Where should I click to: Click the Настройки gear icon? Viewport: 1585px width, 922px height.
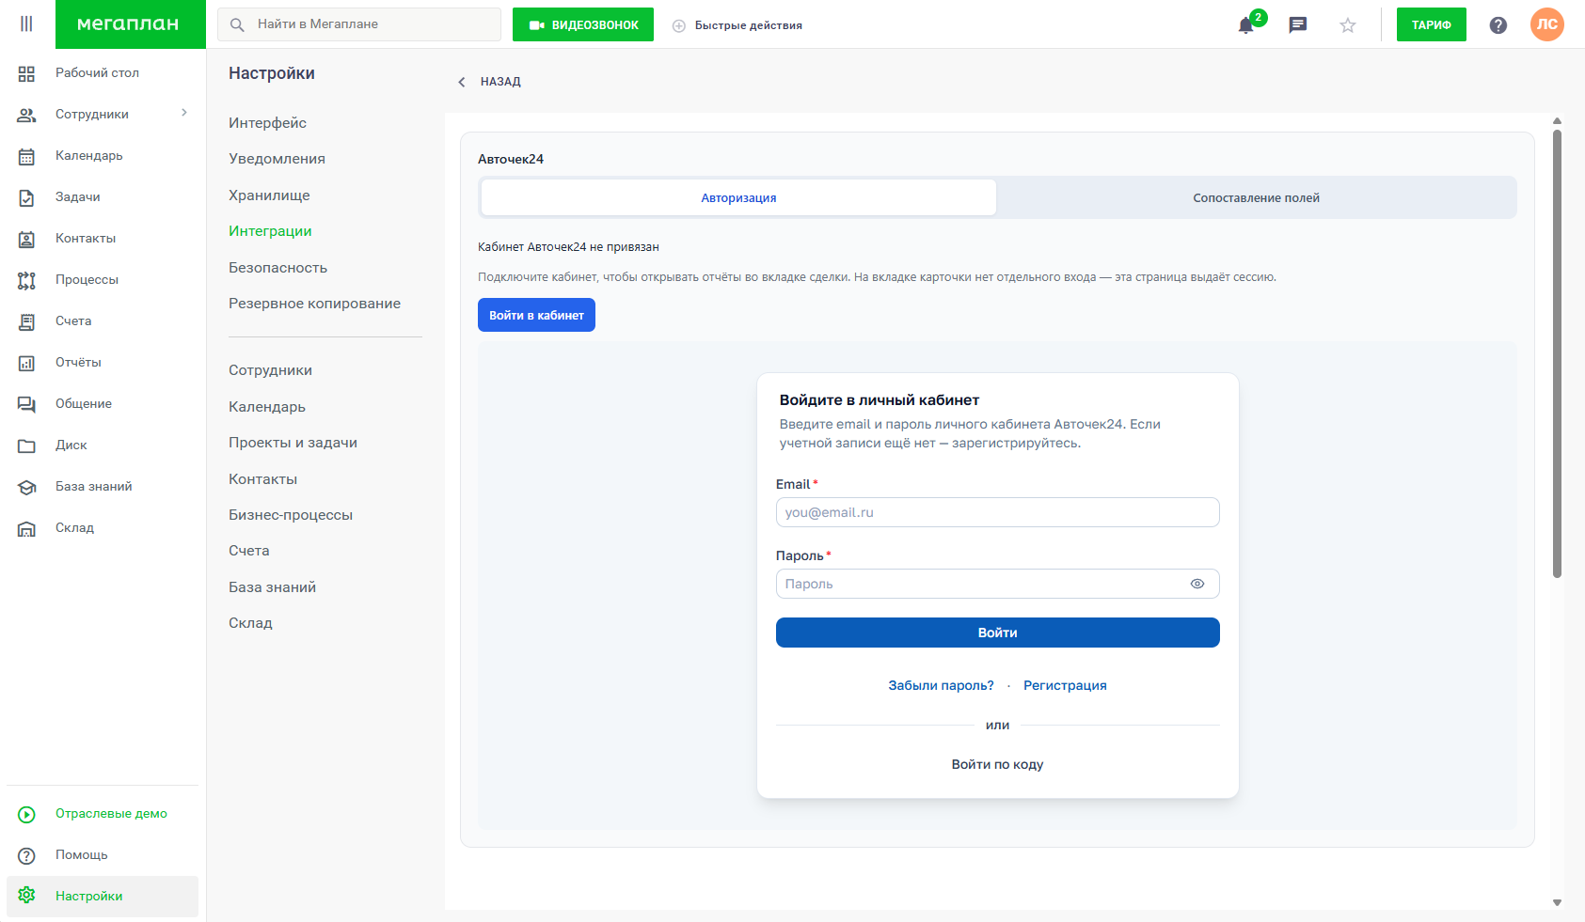tap(26, 896)
